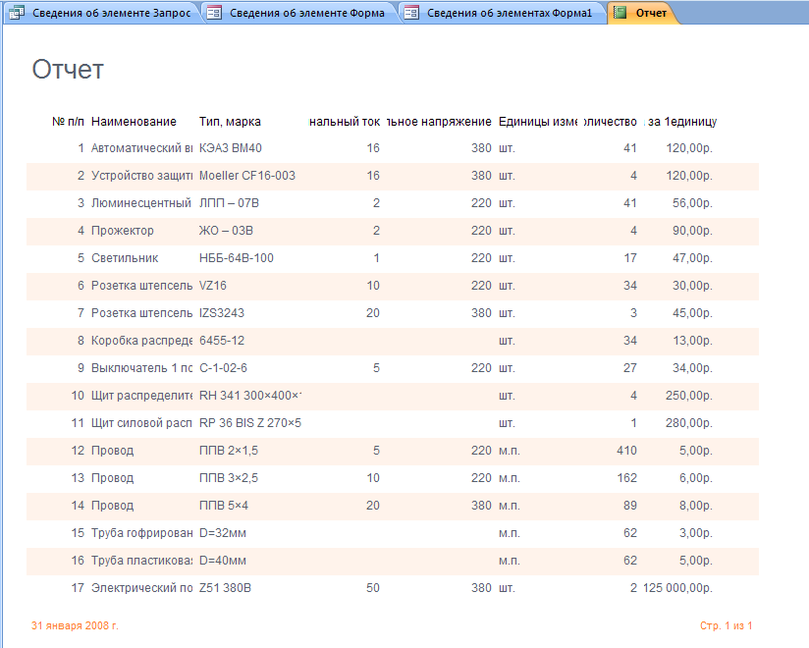Click the 6455-12 cell

(222, 341)
